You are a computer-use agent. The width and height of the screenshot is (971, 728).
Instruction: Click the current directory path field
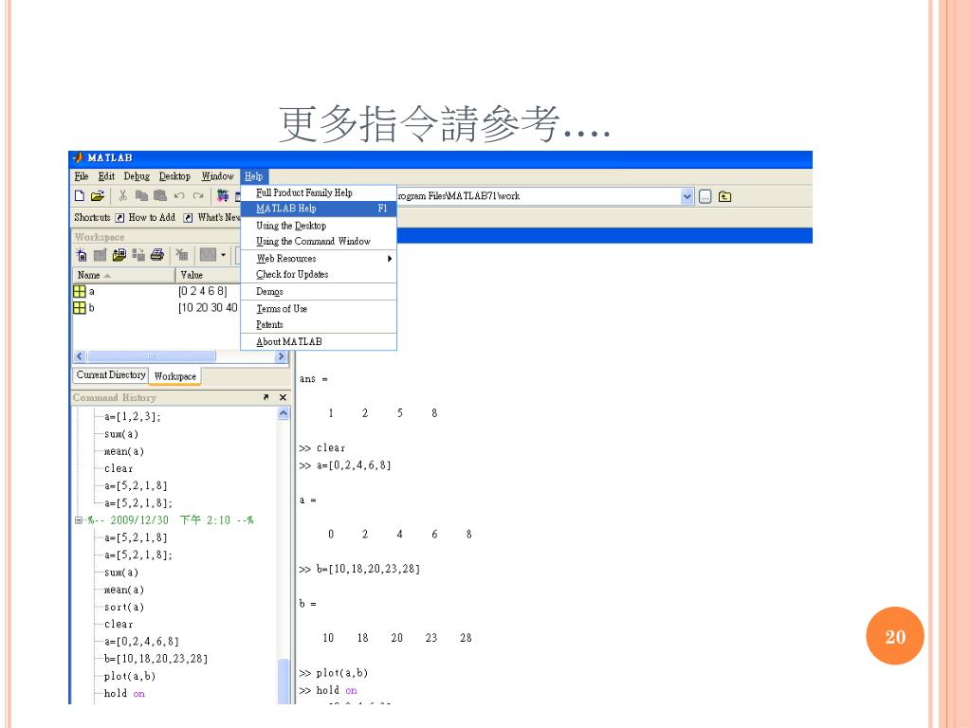click(539, 196)
